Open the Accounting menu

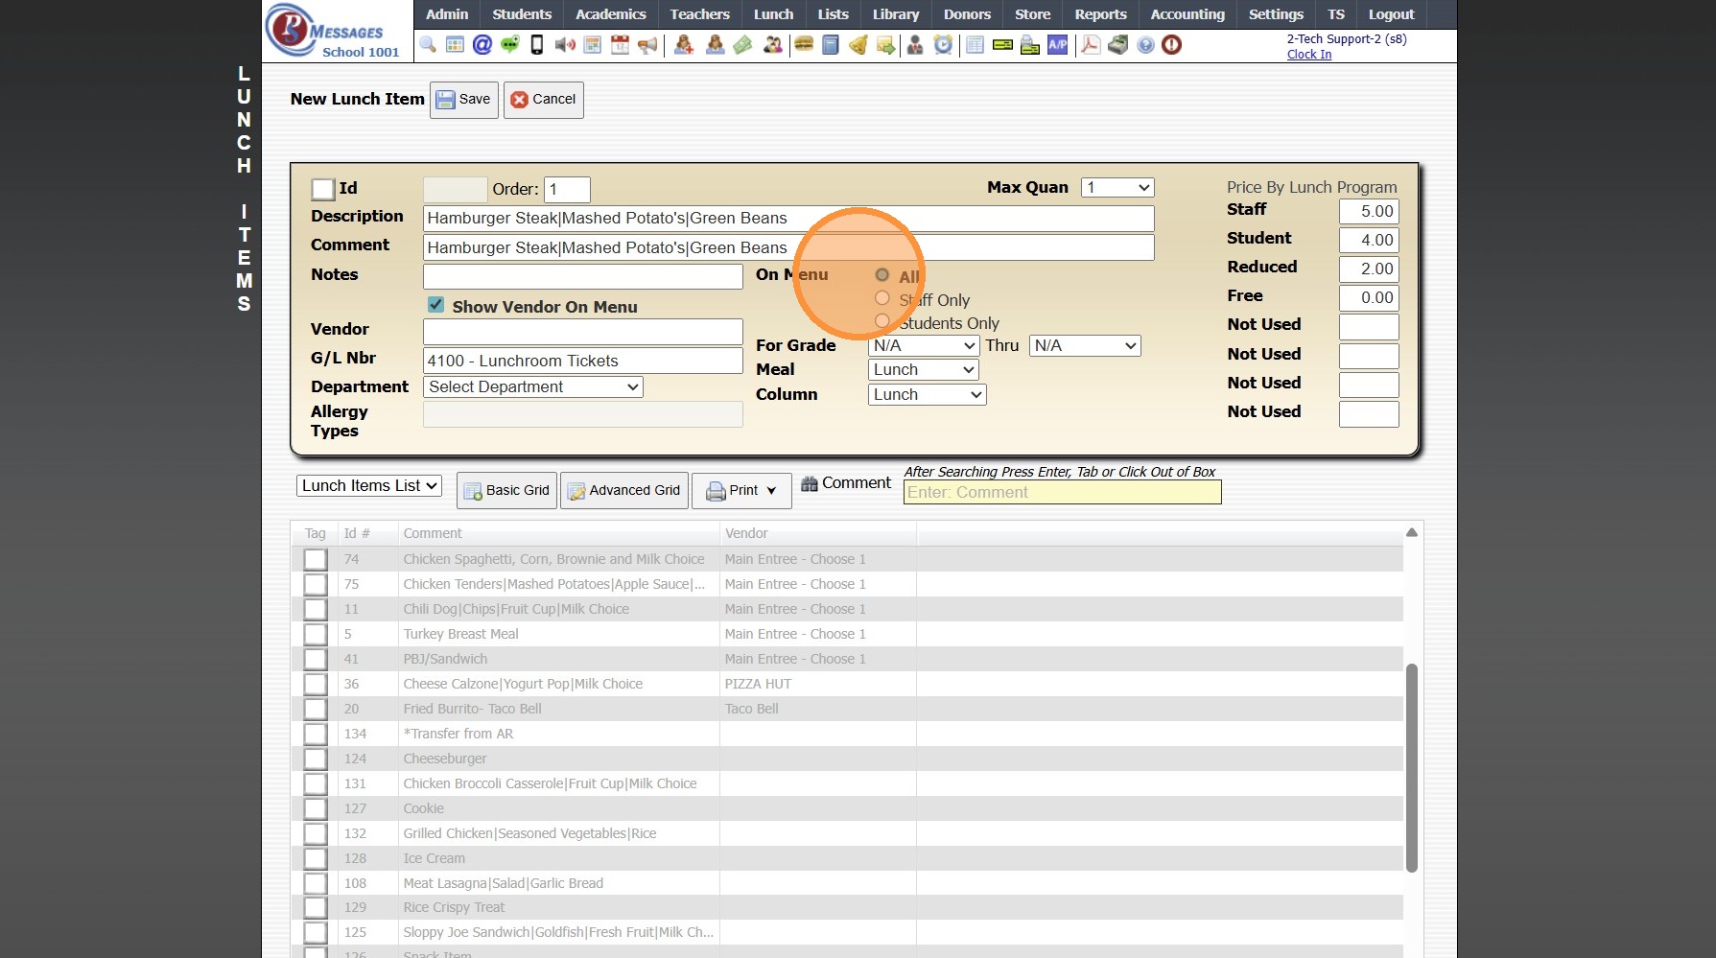(x=1187, y=14)
